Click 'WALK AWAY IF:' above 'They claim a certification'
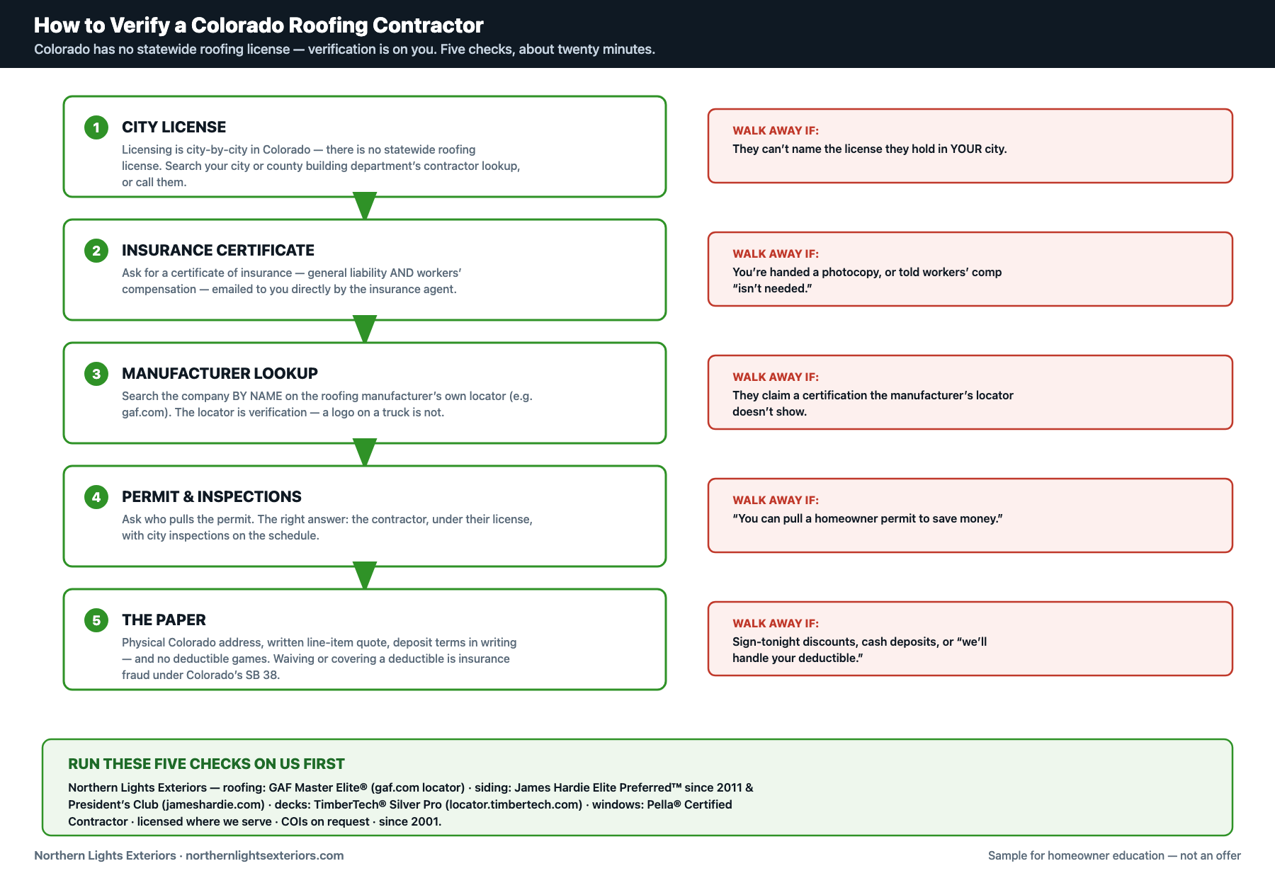Viewport: 1275px width, 878px height. [776, 377]
